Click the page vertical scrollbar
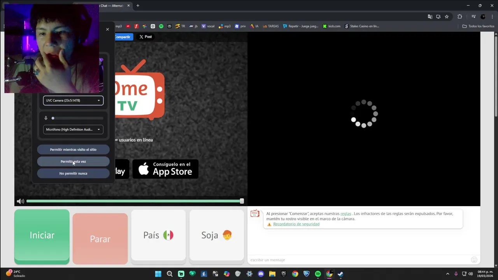 [x=496, y=76]
